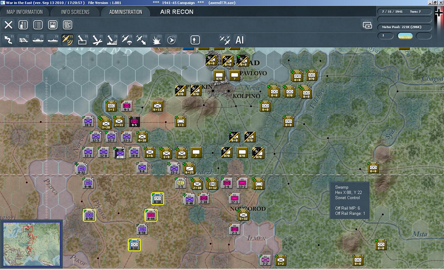
Task: Select the pink unit labeled 2-1
Action: tap(235, 229)
